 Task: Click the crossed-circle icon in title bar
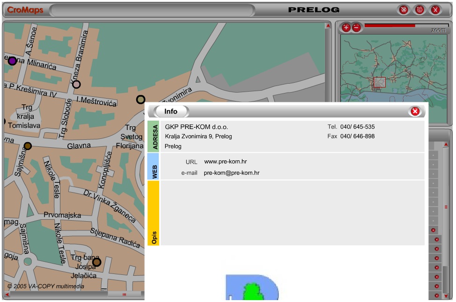click(x=404, y=9)
